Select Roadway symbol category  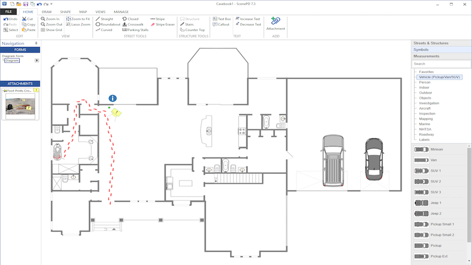[426, 135]
